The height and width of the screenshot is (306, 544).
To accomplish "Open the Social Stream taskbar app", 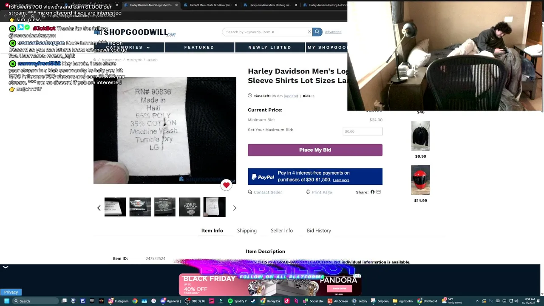I will point(313,301).
